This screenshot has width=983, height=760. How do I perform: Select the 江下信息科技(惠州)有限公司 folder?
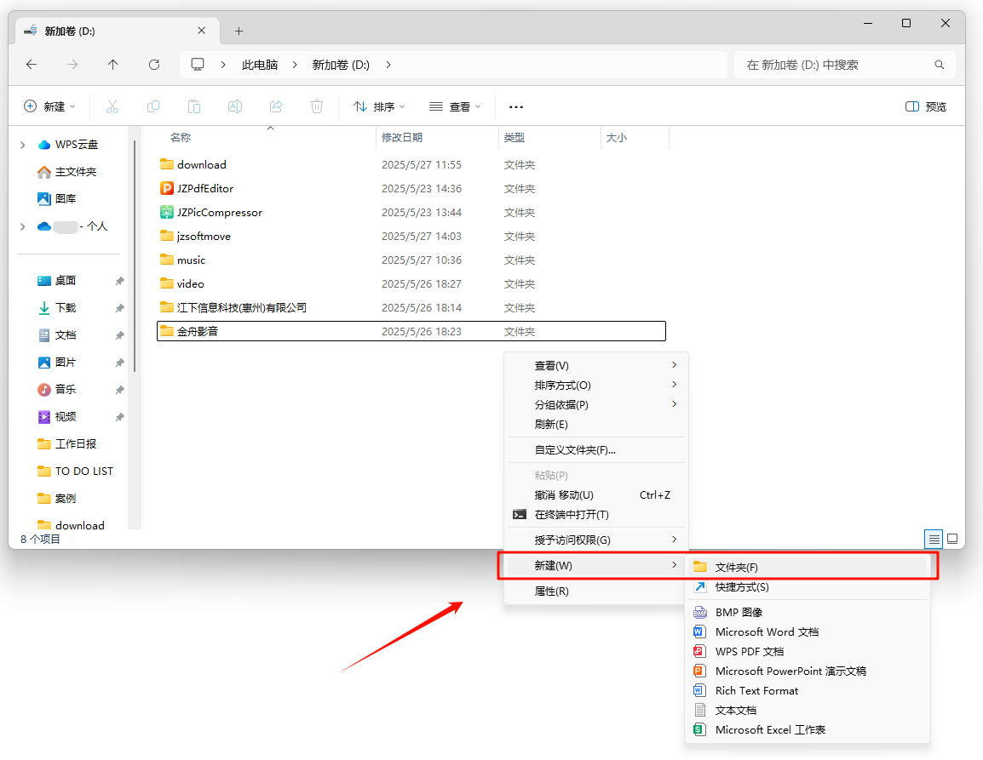[x=241, y=307]
